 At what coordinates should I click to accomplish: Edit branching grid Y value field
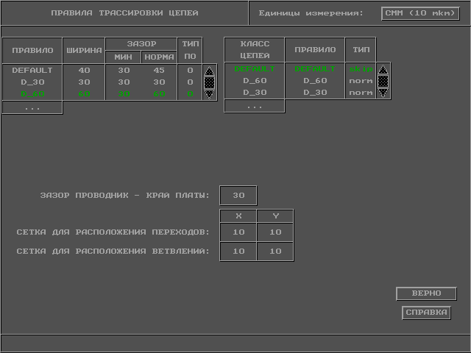click(275, 252)
